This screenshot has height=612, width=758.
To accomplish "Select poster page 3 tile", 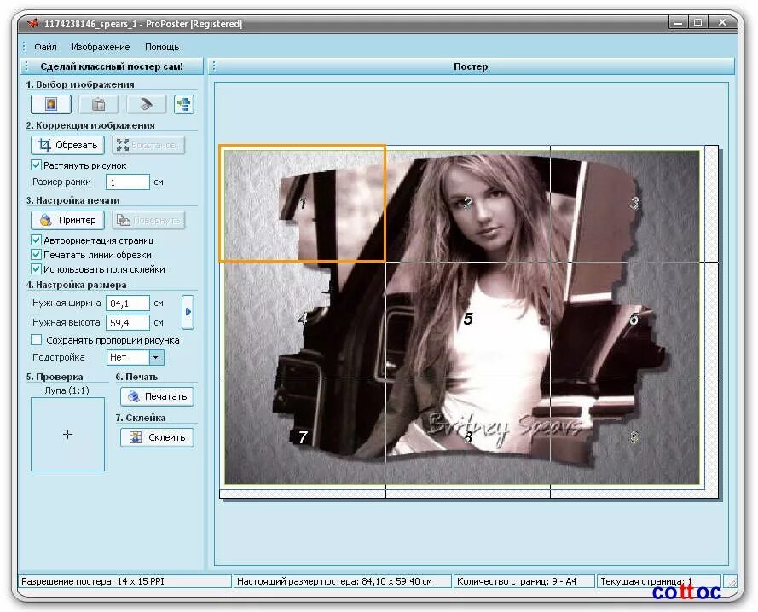I will [x=634, y=204].
